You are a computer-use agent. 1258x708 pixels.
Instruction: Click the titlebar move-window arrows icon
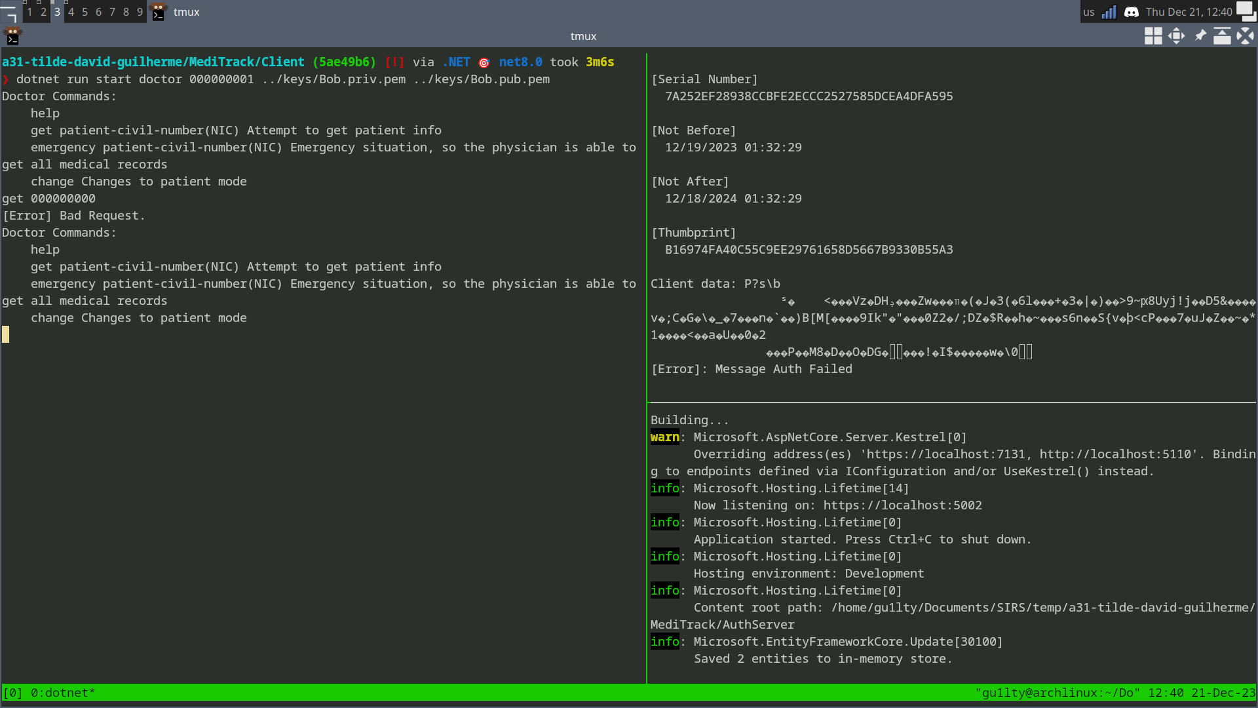[x=1176, y=36]
